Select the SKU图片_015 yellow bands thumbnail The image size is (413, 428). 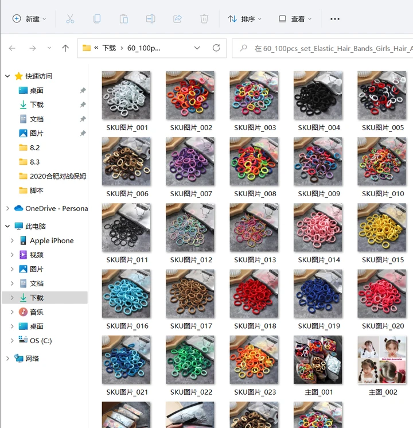click(381, 227)
